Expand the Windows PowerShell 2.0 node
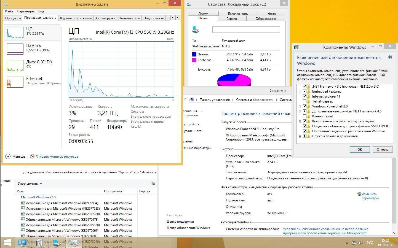Image resolution: width=398 pixels, height=248 pixels. 300,107
